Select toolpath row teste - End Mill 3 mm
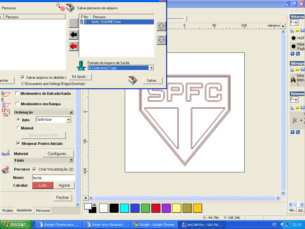 tap(117, 22)
